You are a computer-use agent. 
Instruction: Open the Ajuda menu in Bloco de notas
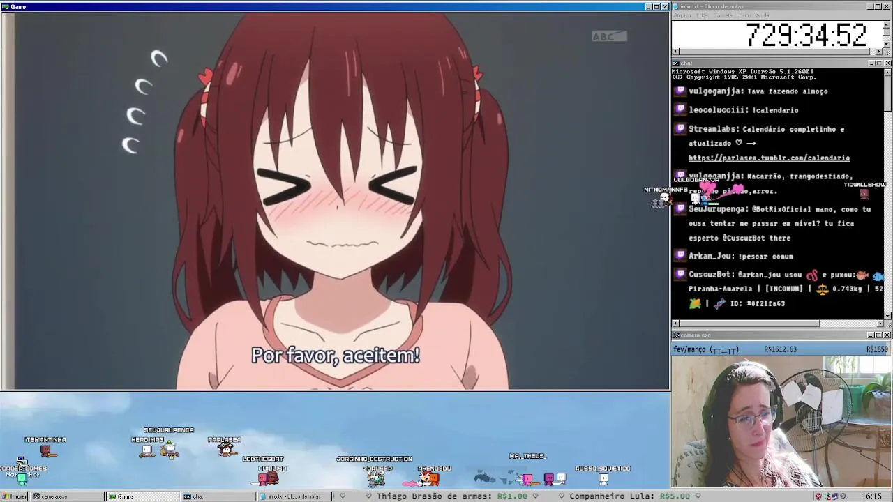coord(763,15)
